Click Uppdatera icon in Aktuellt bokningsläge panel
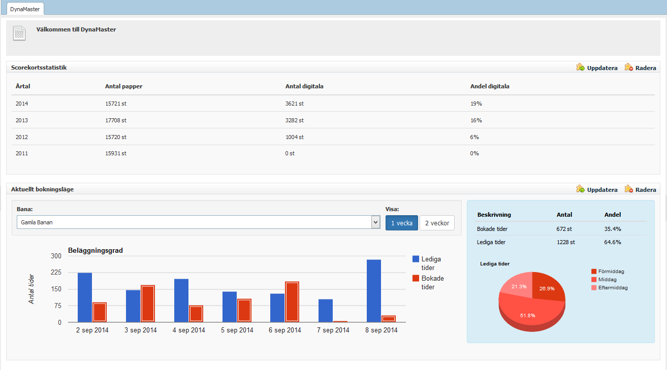 pos(581,189)
